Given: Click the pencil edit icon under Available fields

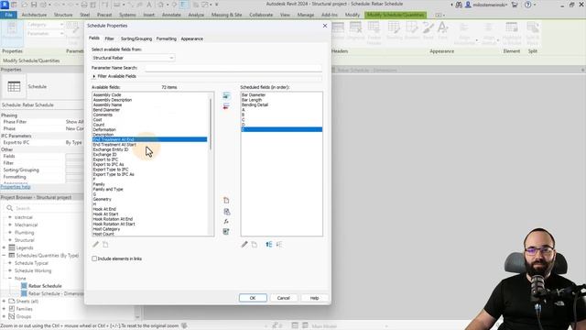Looking at the screenshot, I should coord(95,245).
